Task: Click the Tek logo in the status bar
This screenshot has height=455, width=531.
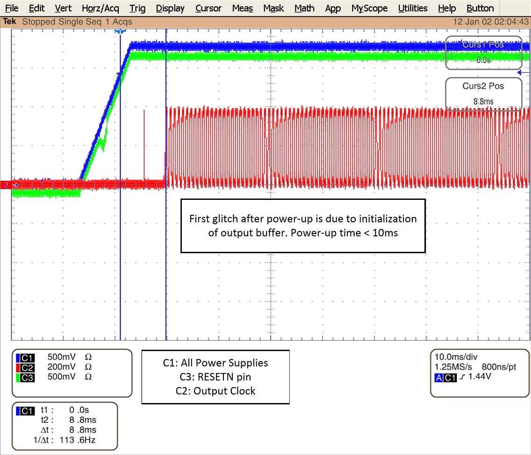Action: (9, 22)
